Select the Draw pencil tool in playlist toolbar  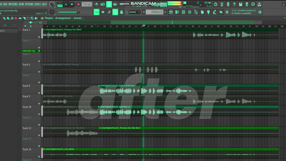pyautogui.click(x=4, y=18)
